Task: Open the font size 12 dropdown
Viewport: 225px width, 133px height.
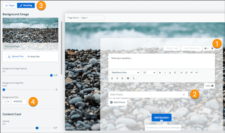Action: (x=149, y=73)
